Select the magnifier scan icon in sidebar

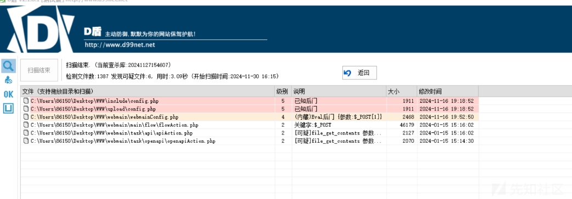(x=8, y=66)
